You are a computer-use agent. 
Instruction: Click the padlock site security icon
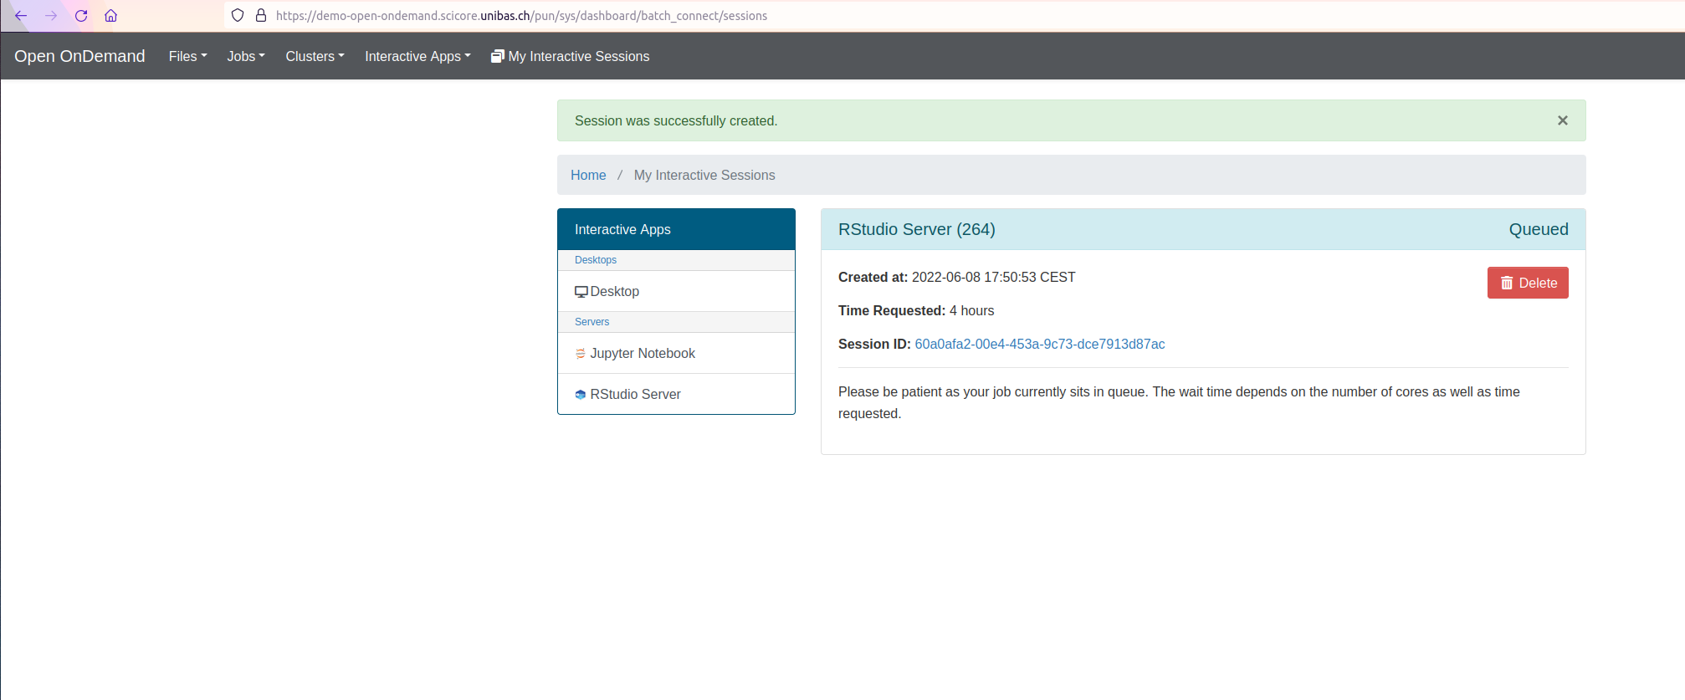tap(261, 15)
